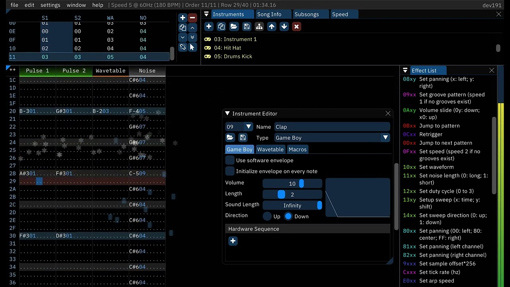Open the file menu
Viewport: 510px width, 287px height.
[x=14, y=5]
